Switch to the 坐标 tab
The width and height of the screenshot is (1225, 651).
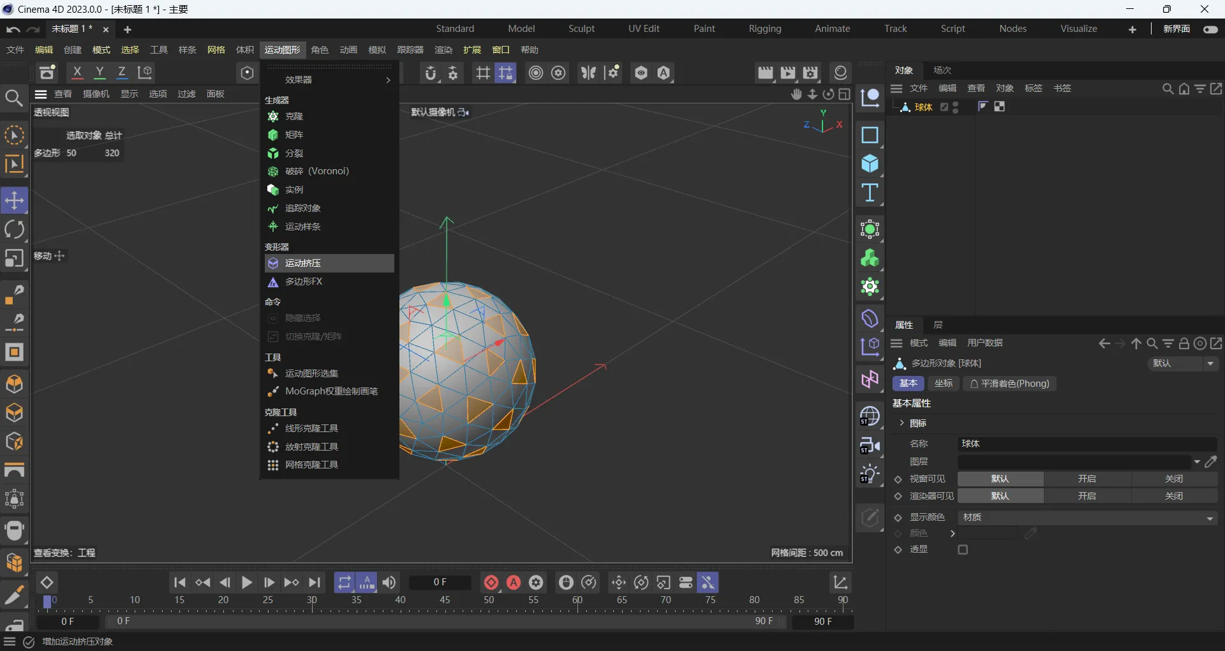[x=943, y=383]
